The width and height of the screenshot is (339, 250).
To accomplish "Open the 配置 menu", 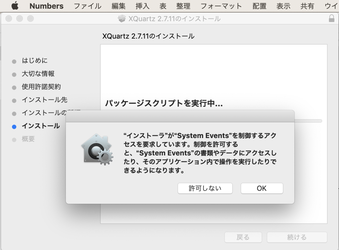I will (x=259, y=6).
